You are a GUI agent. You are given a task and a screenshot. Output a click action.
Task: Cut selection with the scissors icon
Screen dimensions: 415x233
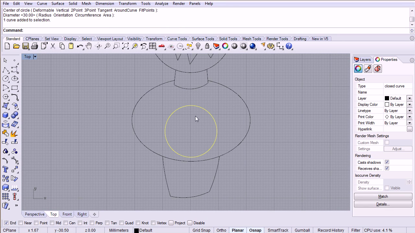click(x=53, y=46)
